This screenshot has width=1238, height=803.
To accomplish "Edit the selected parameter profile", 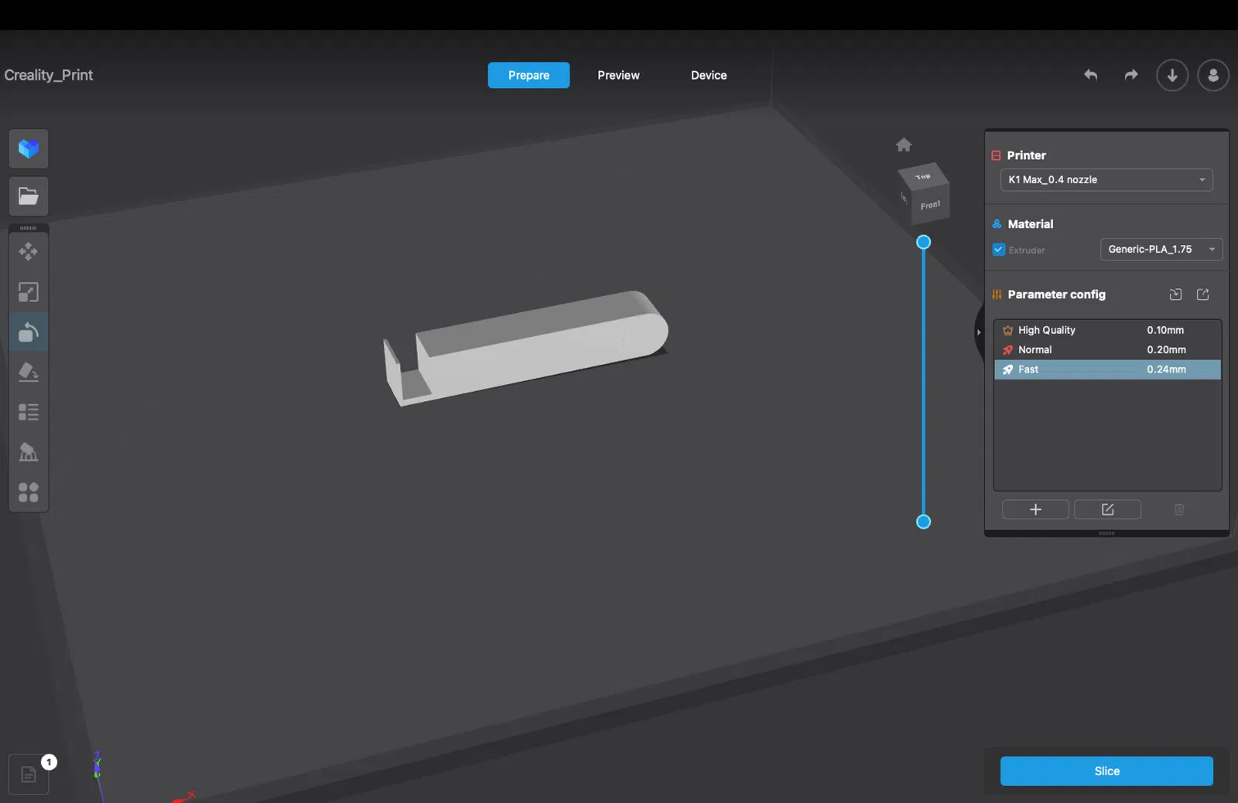I will (x=1107, y=509).
